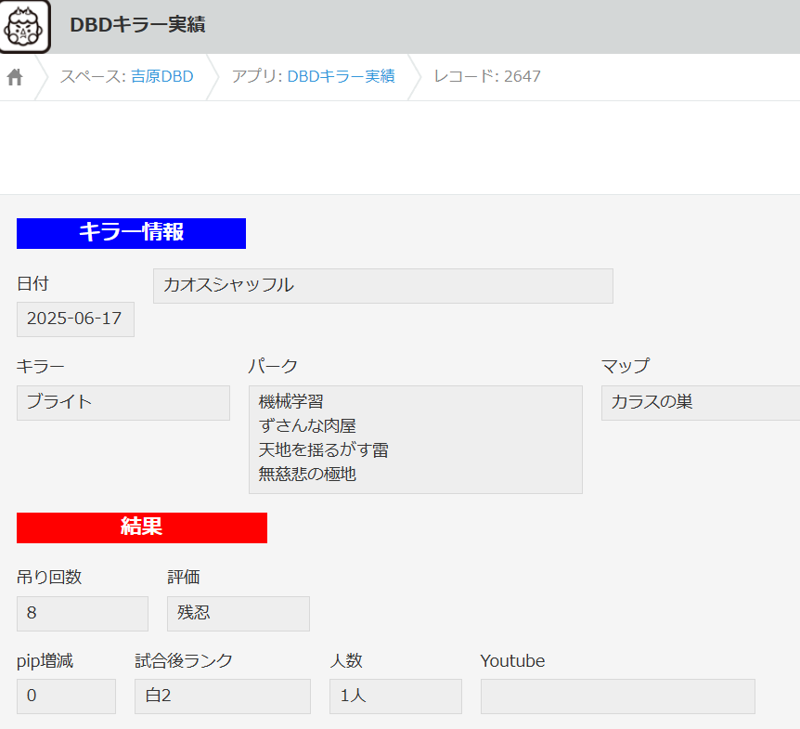The image size is (800, 729).
Task: Click the killer field ブライト
Action: point(123,403)
